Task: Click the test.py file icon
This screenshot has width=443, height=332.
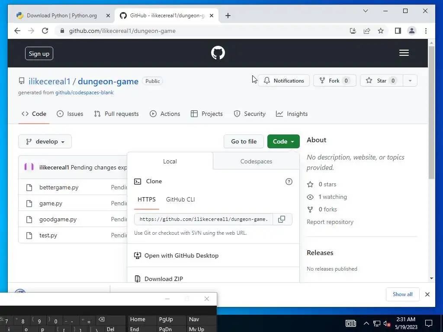Action: tap(29, 236)
